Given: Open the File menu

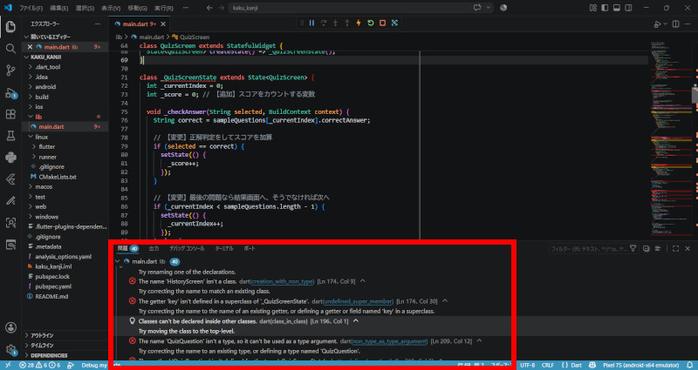Looking at the screenshot, I should (31, 8).
